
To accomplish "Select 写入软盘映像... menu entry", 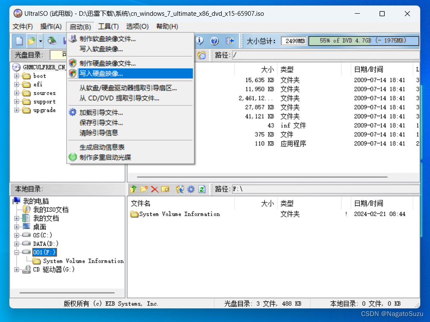I will [x=130, y=49].
